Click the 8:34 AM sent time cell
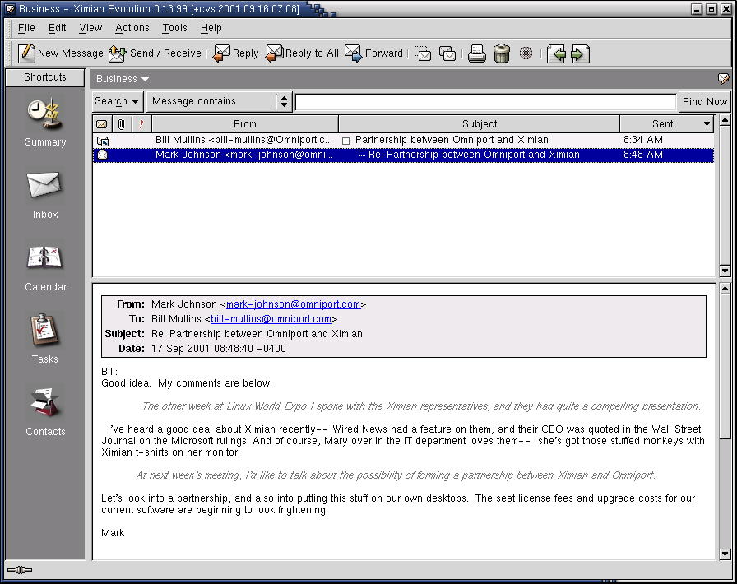The image size is (737, 584). click(x=642, y=140)
